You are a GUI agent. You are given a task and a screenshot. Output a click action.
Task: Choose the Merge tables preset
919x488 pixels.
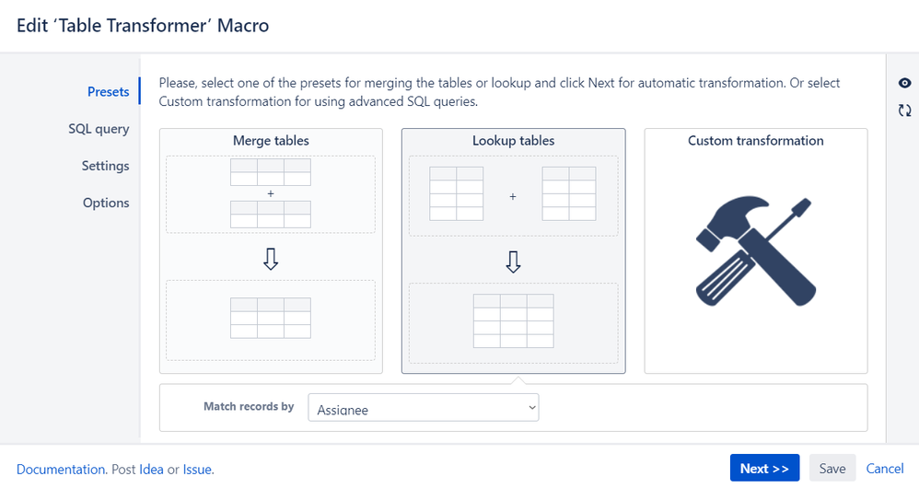271,250
